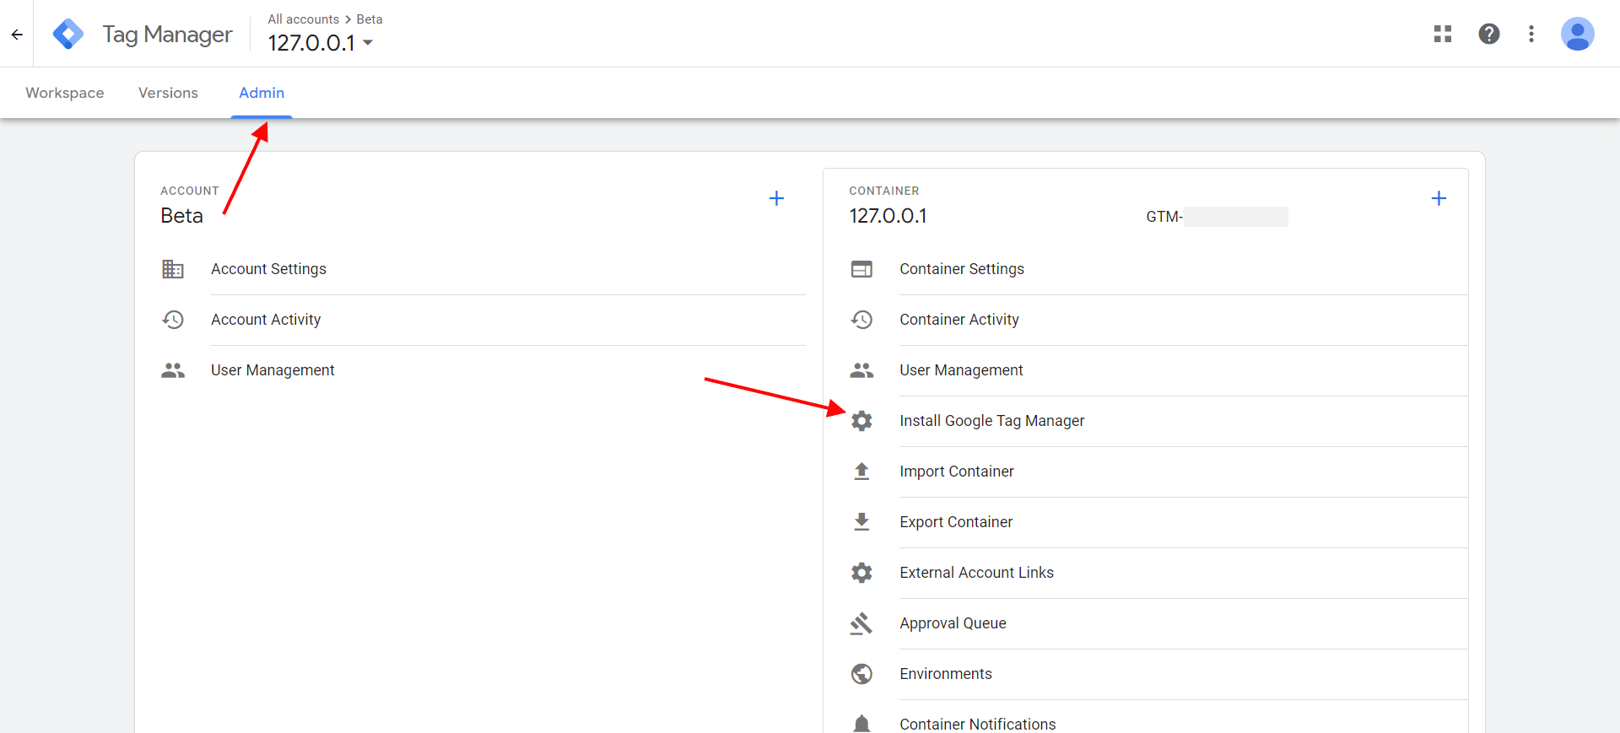Open the Google apps grid icon
Viewport: 1620px width, 733px height.
1443,34
